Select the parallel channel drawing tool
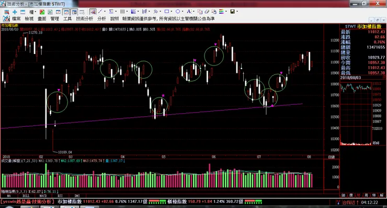Image resolution: width=387 pixels, height=208 pixels. tap(155, 12)
